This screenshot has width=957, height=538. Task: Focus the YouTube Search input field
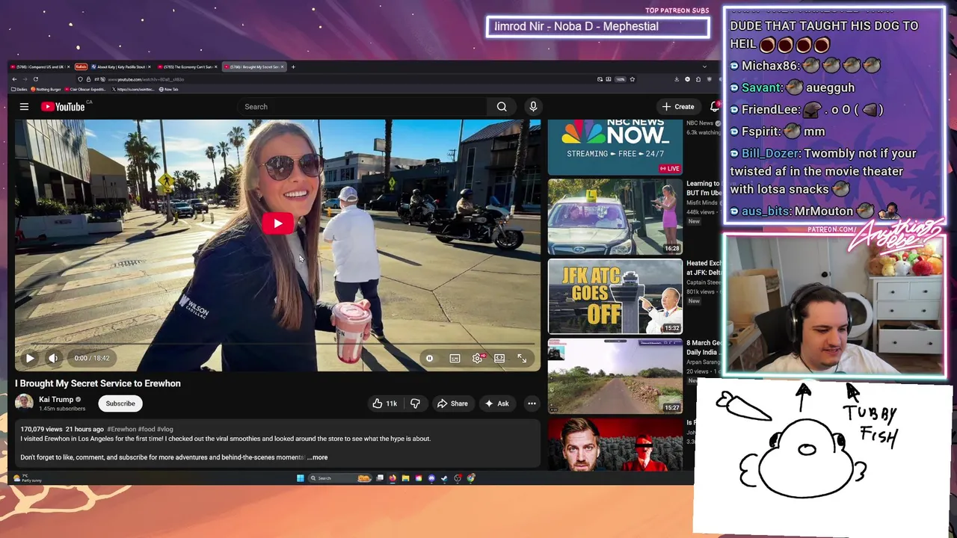click(363, 107)
